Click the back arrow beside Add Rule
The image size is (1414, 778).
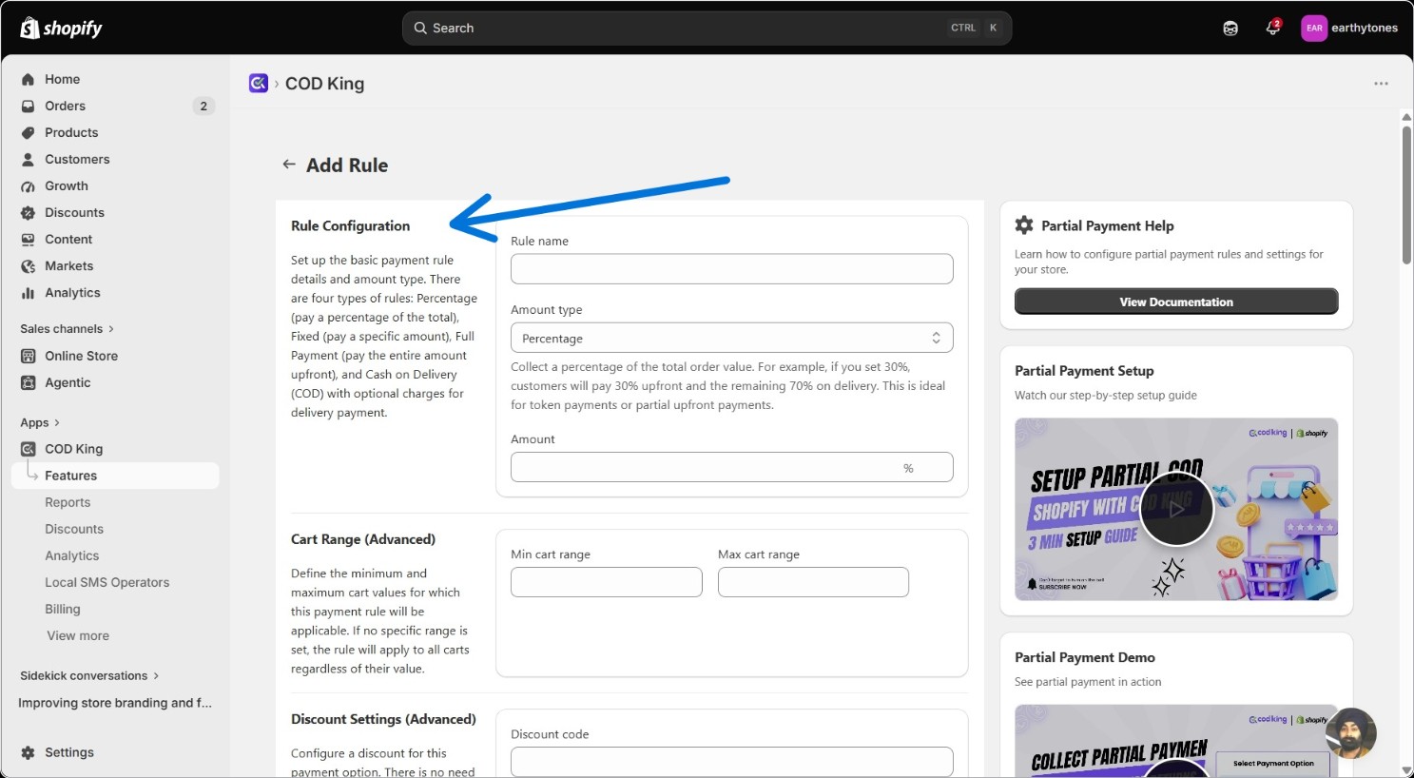(289, 165)
